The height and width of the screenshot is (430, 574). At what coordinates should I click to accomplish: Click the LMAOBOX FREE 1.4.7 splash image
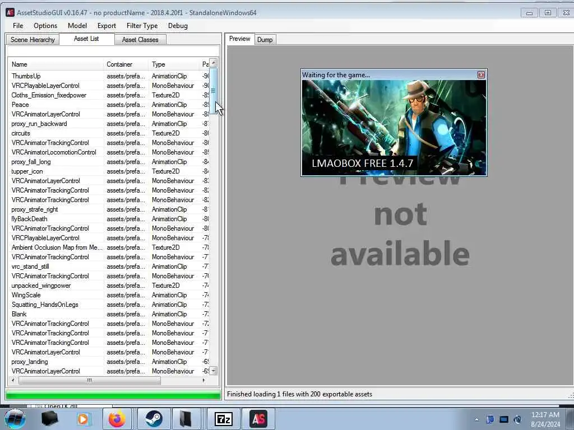tap(394, 128)
